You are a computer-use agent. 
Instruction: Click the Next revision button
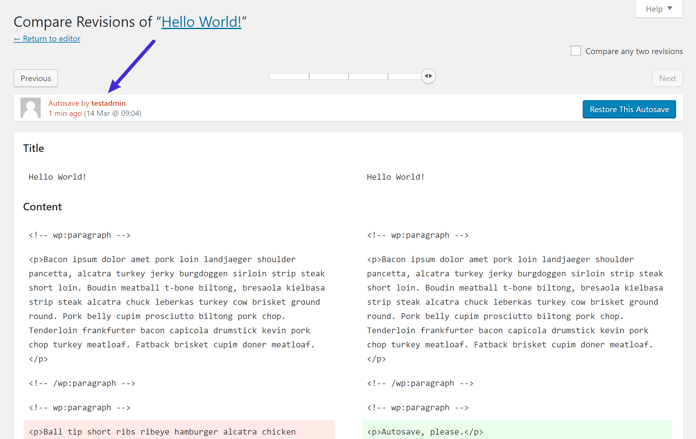[668, 78]
